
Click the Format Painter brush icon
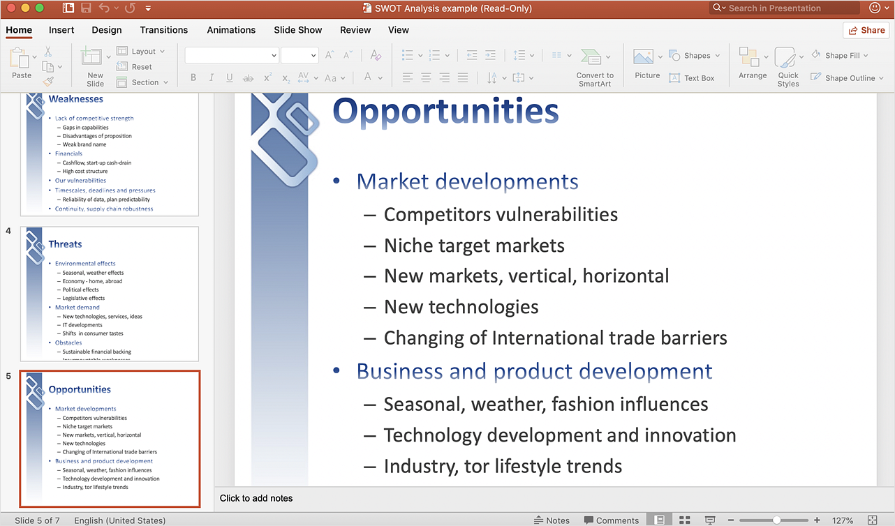click(x=48, y=82)
